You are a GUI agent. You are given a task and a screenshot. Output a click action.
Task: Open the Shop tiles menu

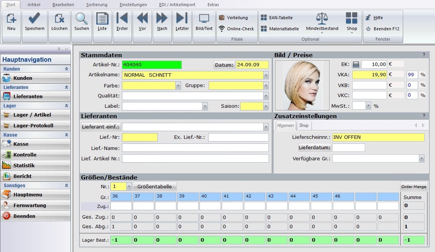[352, 22]
